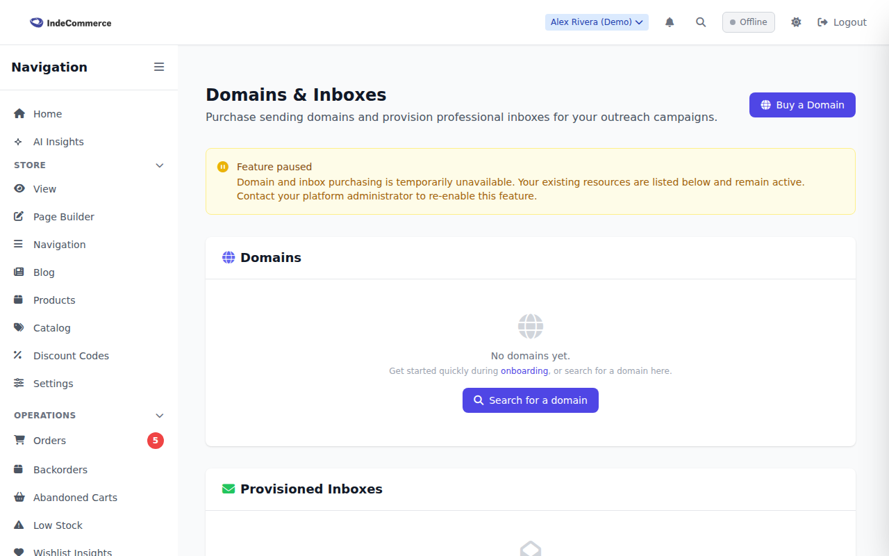This screenshot has height=556, width=889.
Task: Click the Navigation list icon in the sidebar menu
Action: [19, 245]
